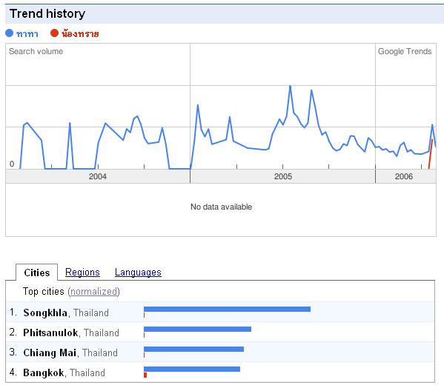This screenshot has width=444, height=391.
Task: Click the red bar for Bangkok
Action: (x=145, y=375)
